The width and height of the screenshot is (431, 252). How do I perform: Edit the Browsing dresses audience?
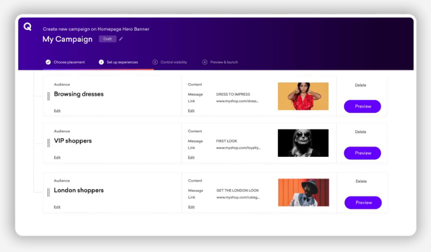coord(57,111)
